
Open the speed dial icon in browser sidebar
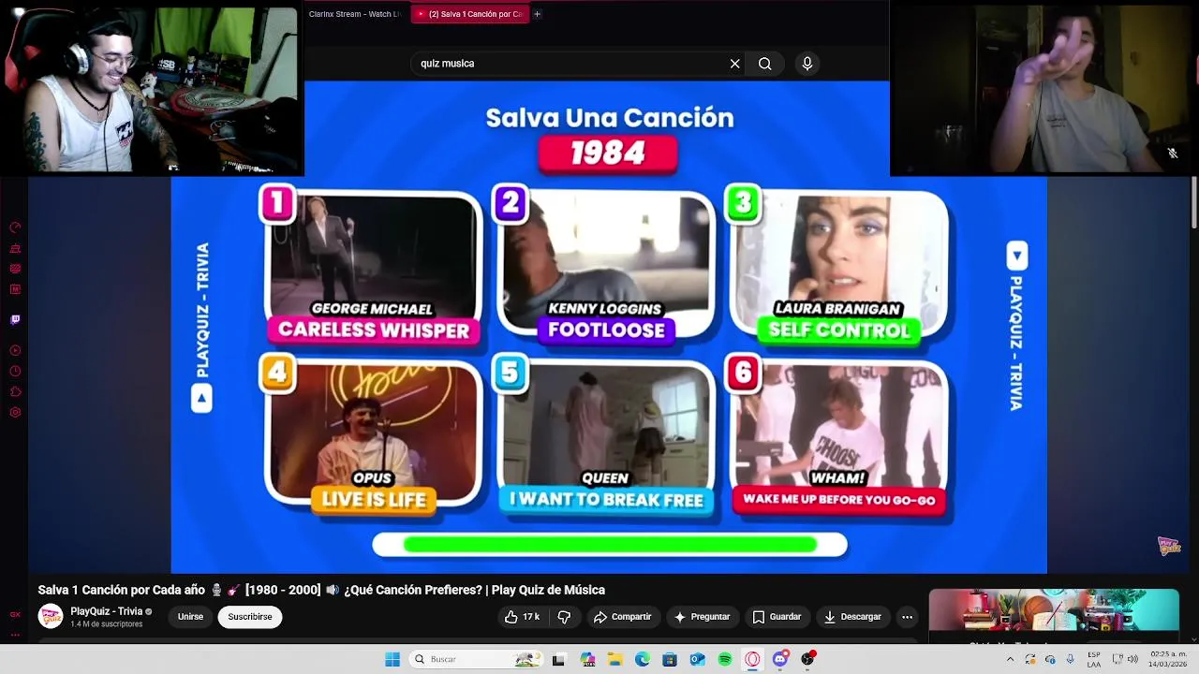coord(15,227)
